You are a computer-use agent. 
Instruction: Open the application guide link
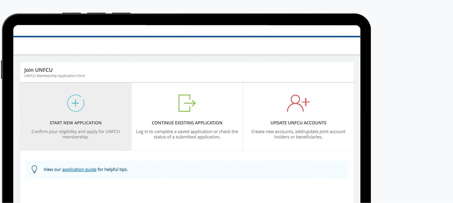click(79, 170)
